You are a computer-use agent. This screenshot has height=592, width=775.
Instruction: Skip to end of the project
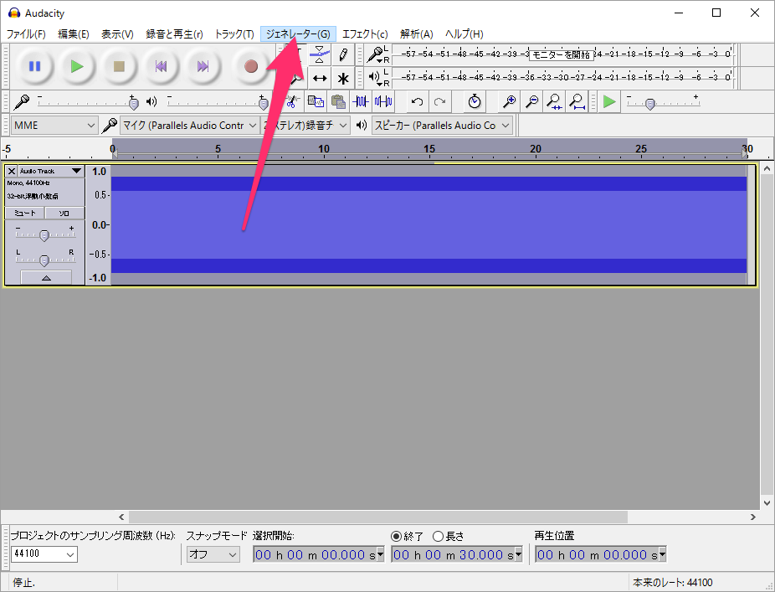(203, 66)
